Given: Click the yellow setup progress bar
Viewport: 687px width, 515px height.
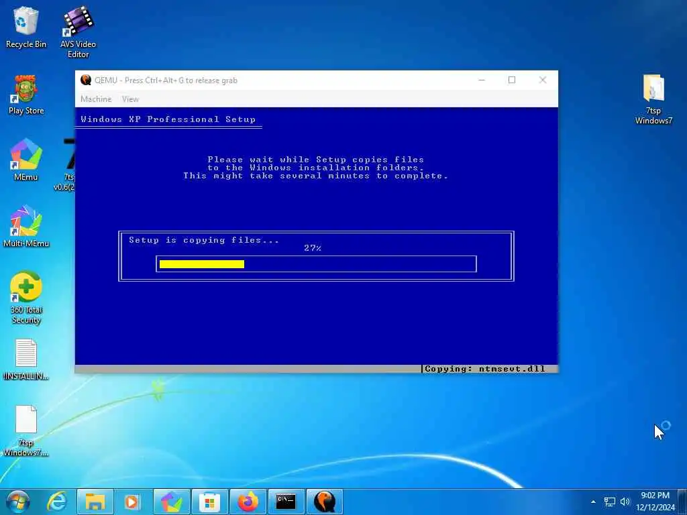Looking at the screenshot, I should click(202, 264).
